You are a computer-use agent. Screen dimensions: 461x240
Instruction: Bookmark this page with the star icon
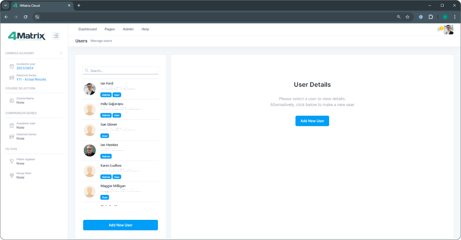(407, 17)
